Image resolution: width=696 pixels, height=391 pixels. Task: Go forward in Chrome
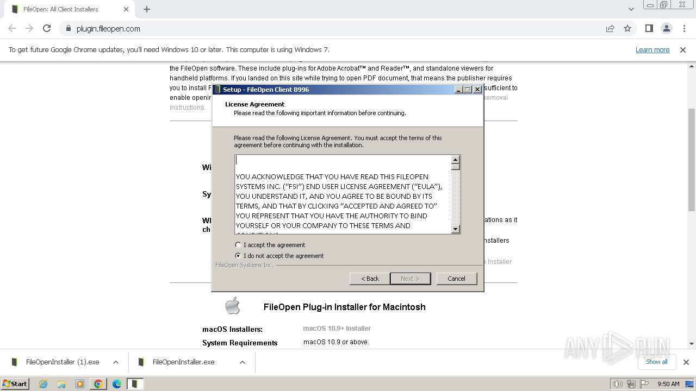pos(29,29)
